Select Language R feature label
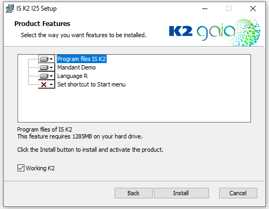The width and height of the screenshot is (269, 209). [x=73, y=76]
